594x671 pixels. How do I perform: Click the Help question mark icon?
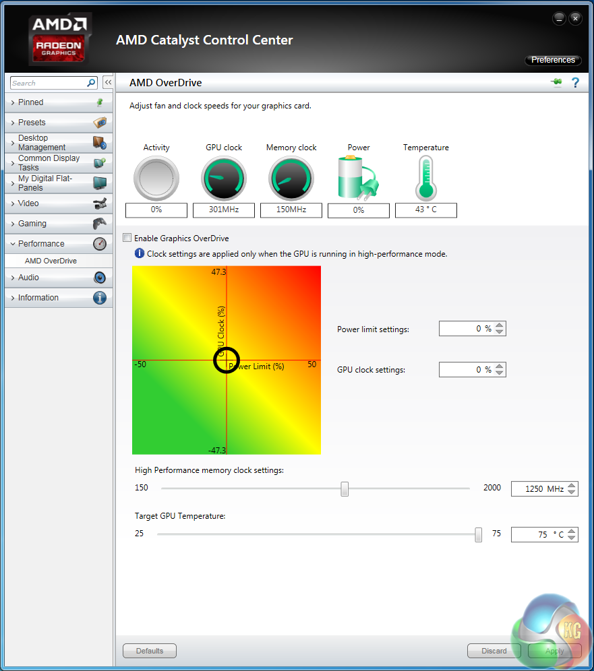click(575, 83)
